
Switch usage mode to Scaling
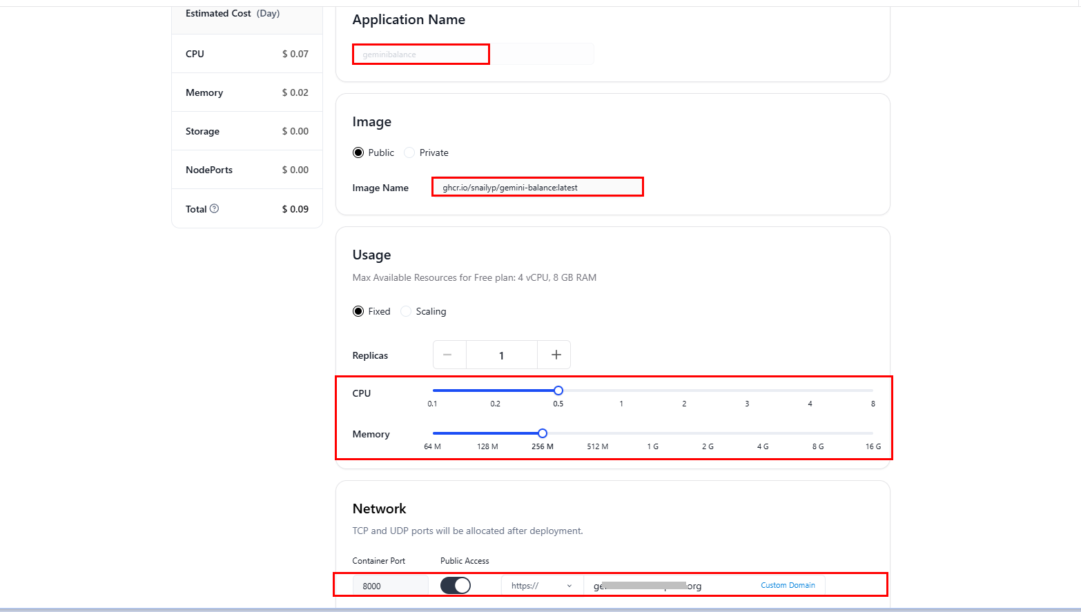(406, 311)
